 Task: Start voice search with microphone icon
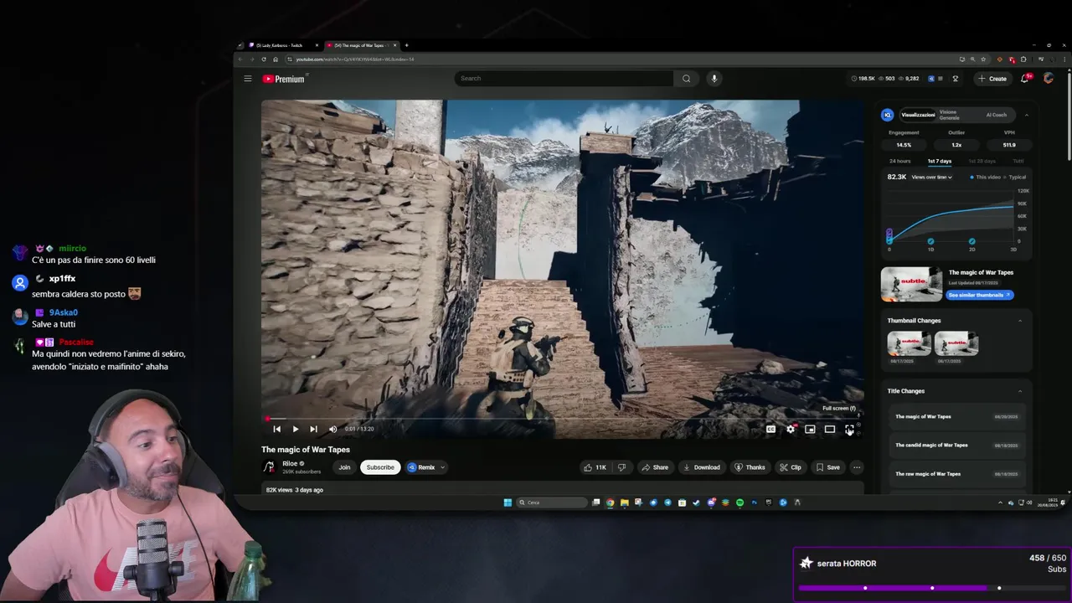tap(714, 79)
